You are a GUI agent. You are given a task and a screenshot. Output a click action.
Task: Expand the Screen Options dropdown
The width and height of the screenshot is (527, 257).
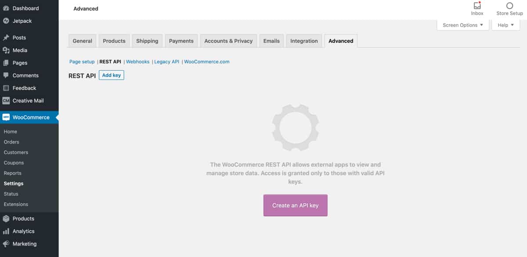[x=463, y=25]
